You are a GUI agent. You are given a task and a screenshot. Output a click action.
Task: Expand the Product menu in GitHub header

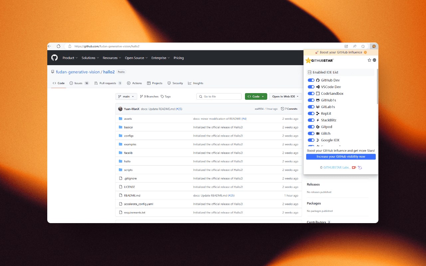(x=70, y=58)
